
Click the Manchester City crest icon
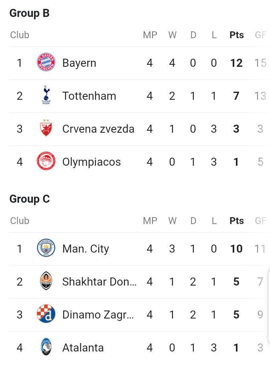point(46,248)
